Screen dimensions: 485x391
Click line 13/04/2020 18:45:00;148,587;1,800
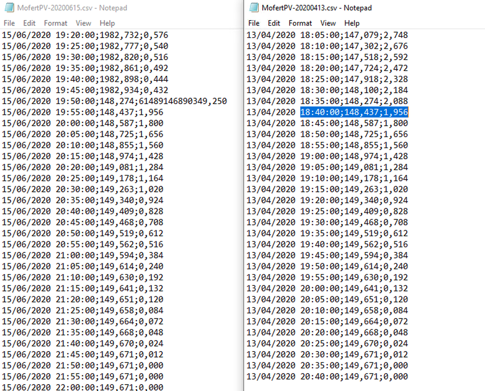coord(327,123)
